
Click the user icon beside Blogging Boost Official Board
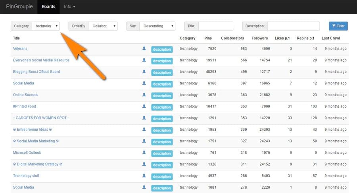(x=144, y=72)
